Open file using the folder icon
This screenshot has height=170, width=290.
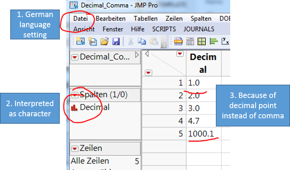(x=105, y=41)
